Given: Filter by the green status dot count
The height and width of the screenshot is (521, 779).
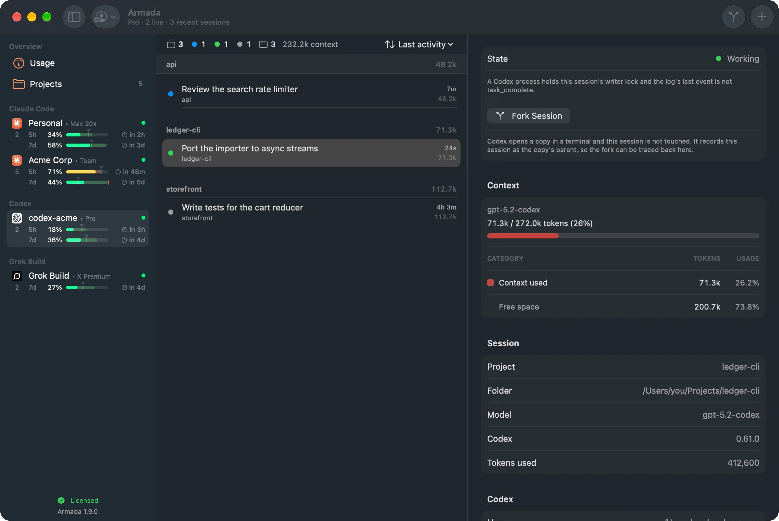Looking at the screenshot, I should [221, 44].
